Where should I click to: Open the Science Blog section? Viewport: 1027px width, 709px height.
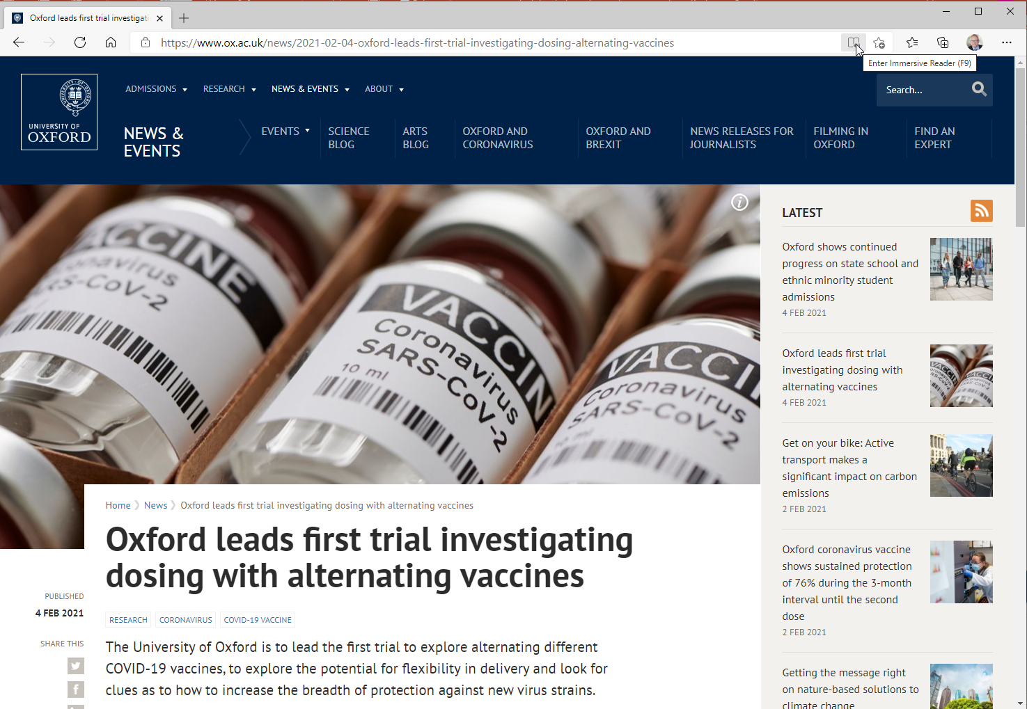[349, 138]
